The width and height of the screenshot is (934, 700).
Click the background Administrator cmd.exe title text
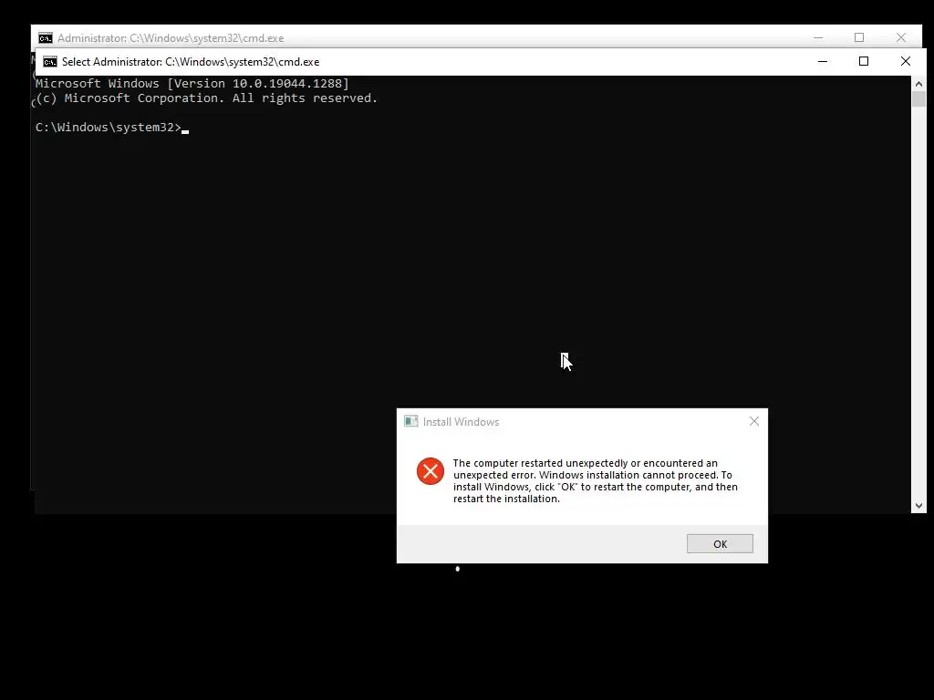[x=171, y=38]
